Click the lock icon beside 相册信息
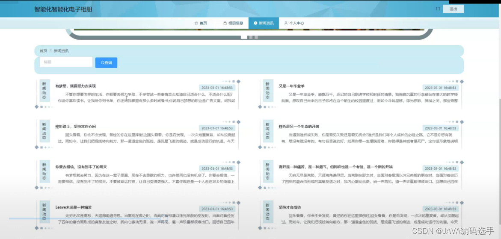 225,23
